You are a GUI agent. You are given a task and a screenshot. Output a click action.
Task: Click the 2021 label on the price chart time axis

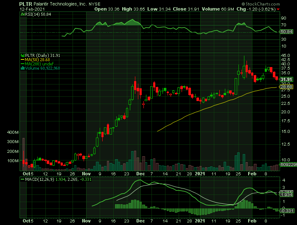(200, 174)
